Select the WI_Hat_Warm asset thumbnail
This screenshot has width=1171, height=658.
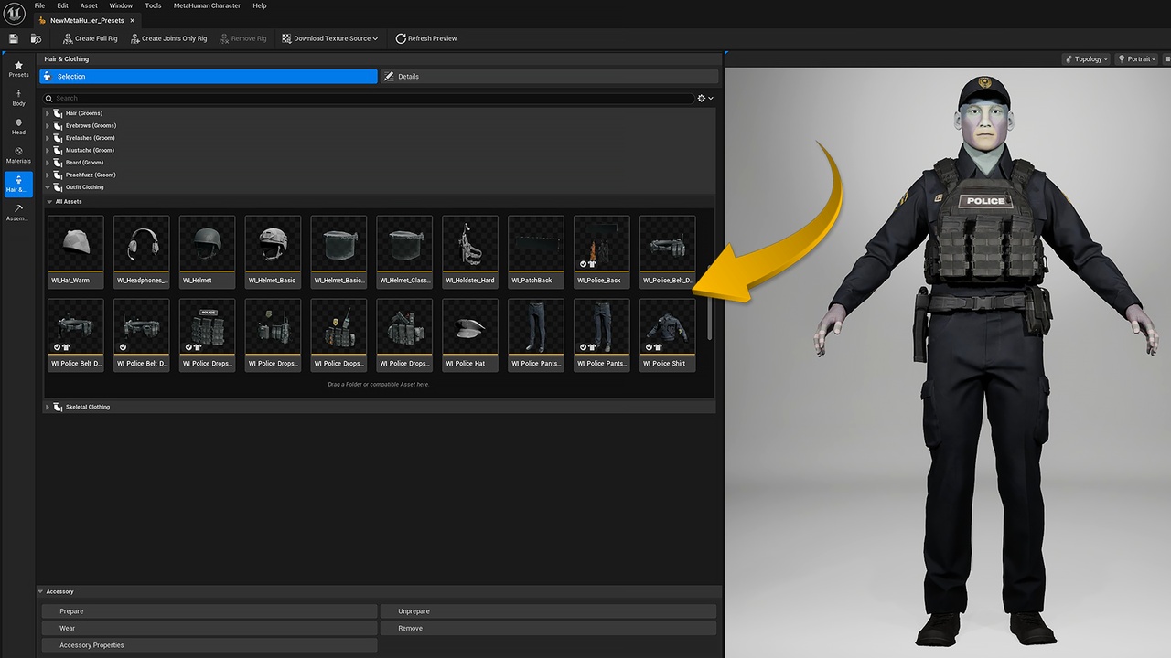tap(76, 251)
